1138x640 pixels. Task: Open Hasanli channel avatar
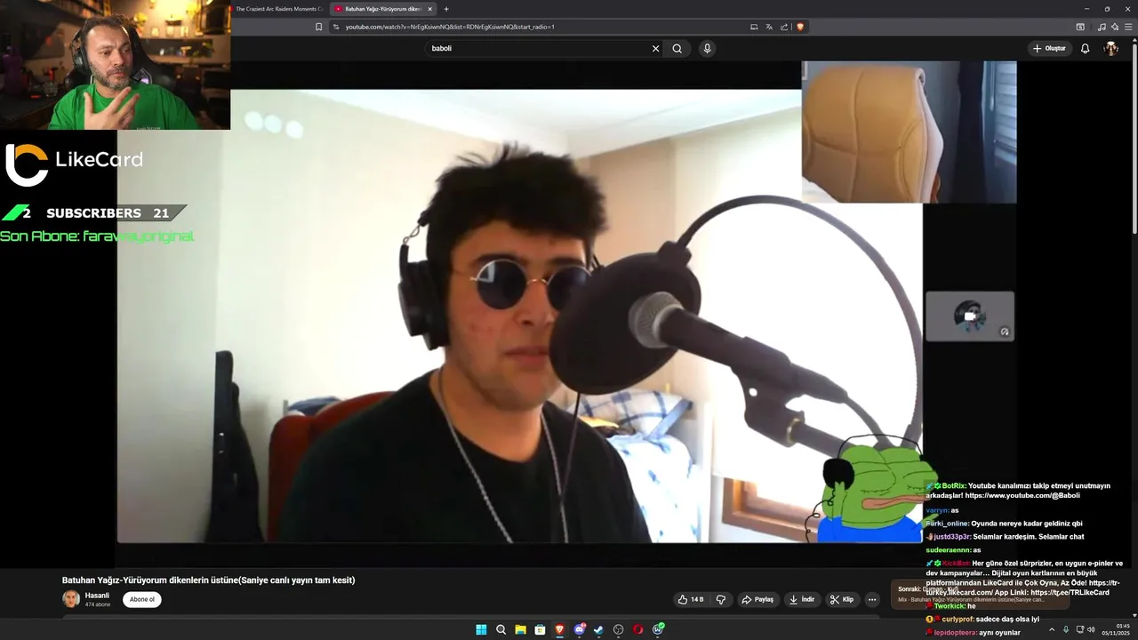tap(71, 599)
